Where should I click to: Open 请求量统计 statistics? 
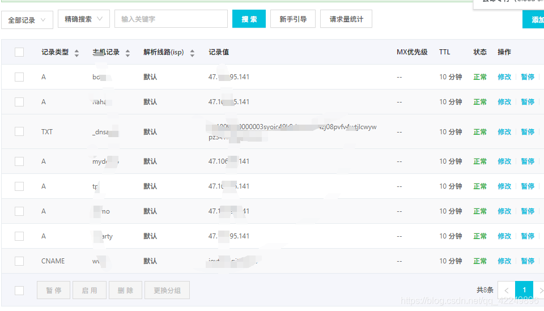[x=346, y=19]
